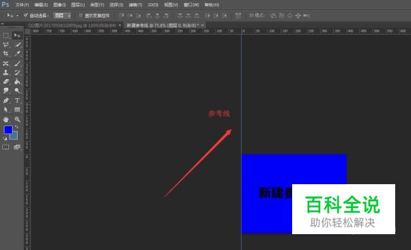This screenshot has width=411, height=250.
Task: Click the align horizontal centers button
Action: 157,16
